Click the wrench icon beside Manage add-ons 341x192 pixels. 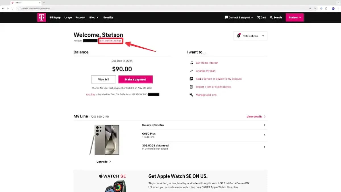pyautogui.click(x=191, y=94)
